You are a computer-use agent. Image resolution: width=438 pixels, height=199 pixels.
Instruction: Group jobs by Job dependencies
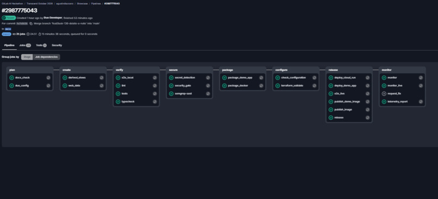[x=46, y=57]
